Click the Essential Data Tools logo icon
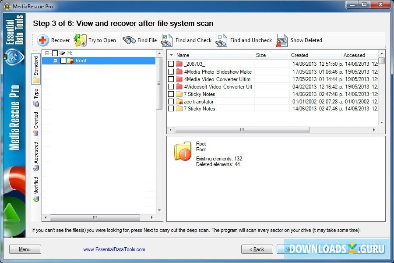The image size is (394, 263). 14,57
